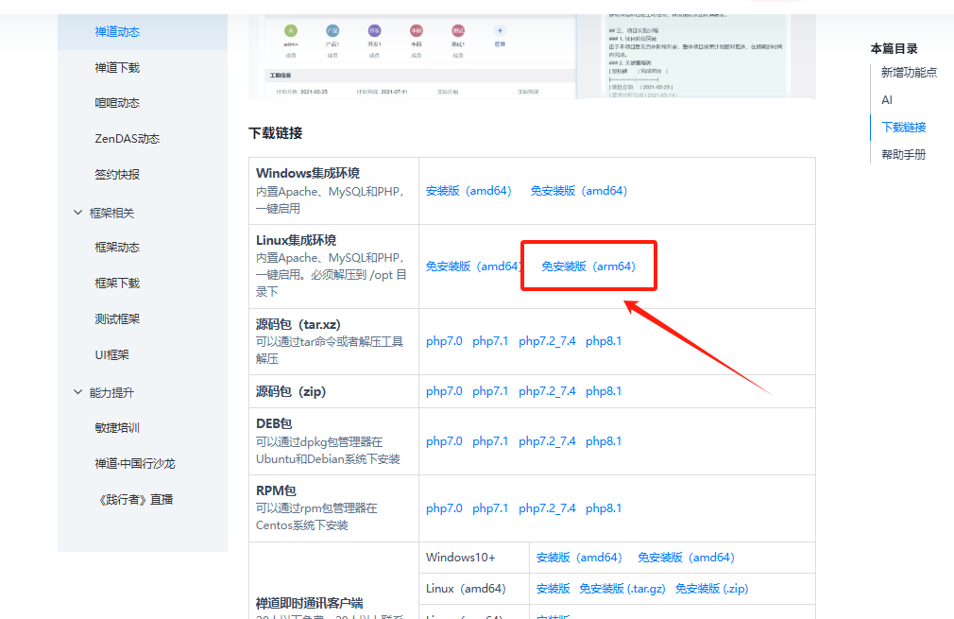Download tar.xz source package php7.1
The image size is (954, 619).
point(490,341)
